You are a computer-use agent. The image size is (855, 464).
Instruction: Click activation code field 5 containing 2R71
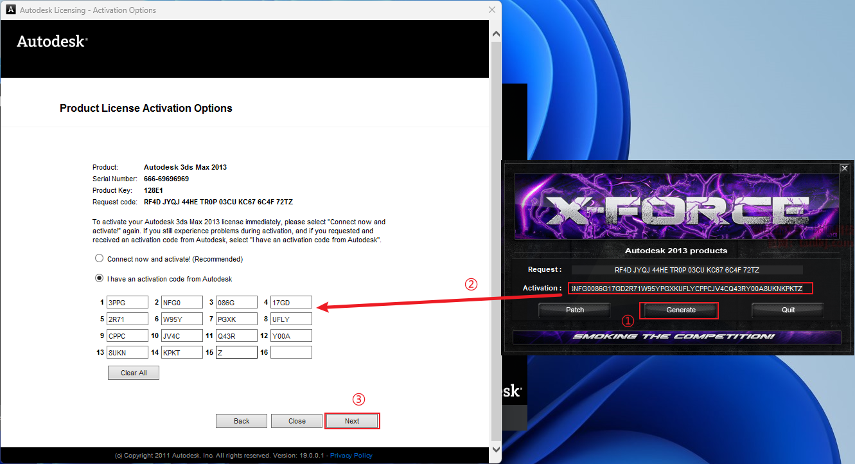pos(127,319)
